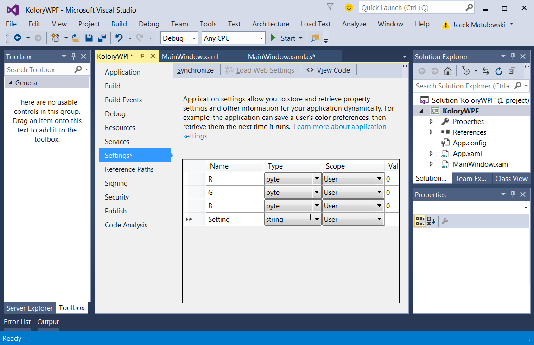Viewport: 534px width, 345px height.
Task: Click the Name cell containing Setting
Action: pos(235,220)
